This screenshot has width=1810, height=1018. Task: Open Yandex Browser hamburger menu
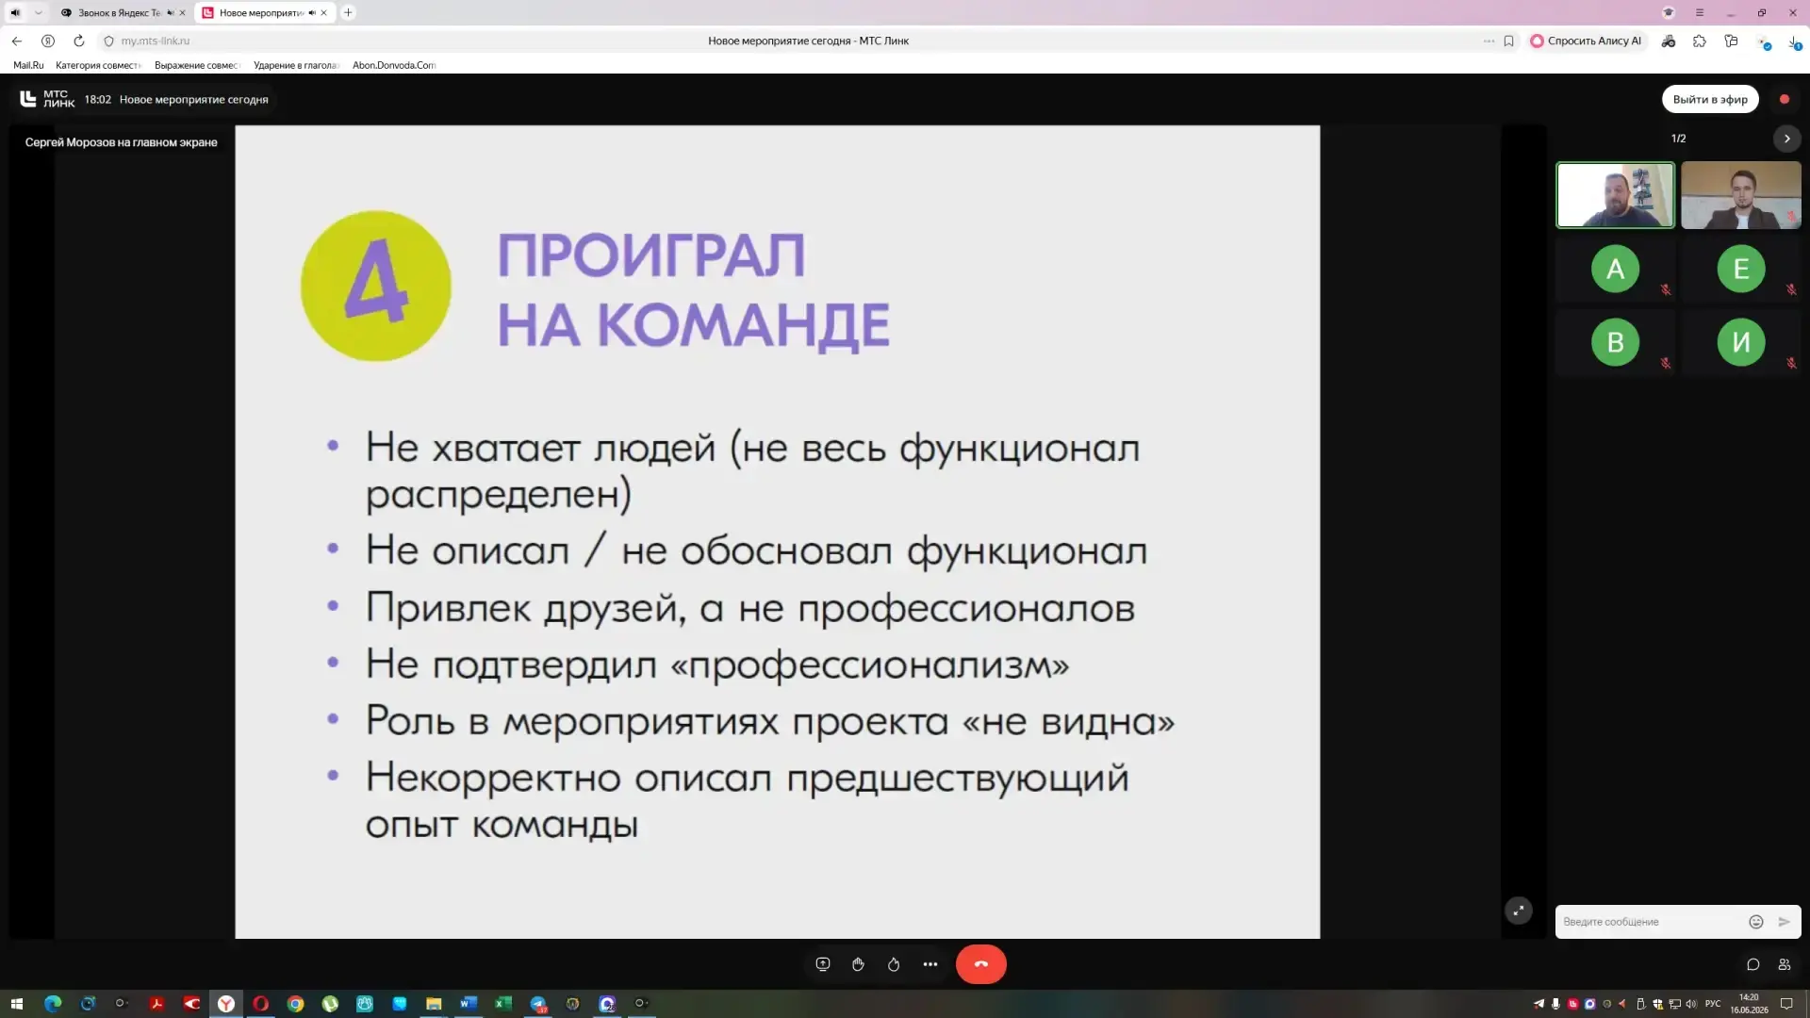click(x=1700, y=12)
